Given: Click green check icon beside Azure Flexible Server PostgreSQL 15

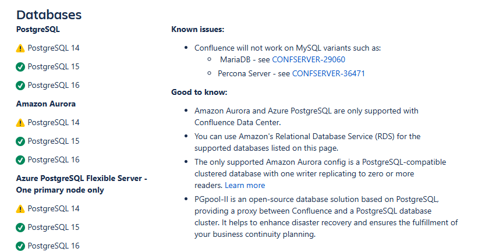Looking at the screenshot, I should (20, 228).
